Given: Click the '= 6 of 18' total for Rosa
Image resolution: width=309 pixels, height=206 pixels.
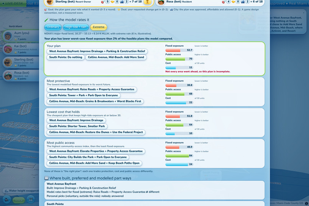Looking at the screenshot, I should point(256,2).
